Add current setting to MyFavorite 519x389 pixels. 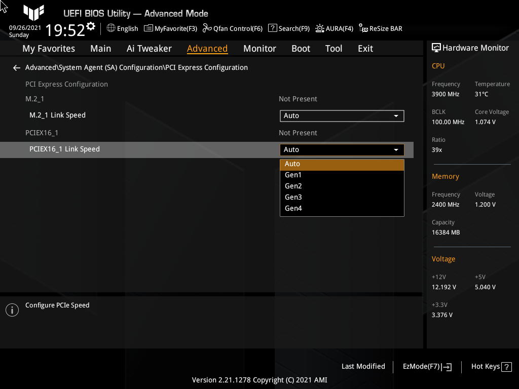170,28
